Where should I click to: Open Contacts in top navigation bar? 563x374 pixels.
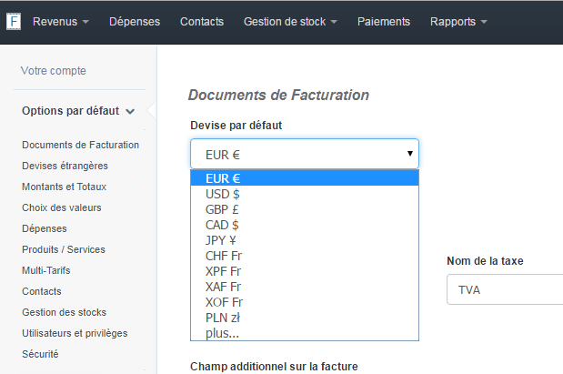pos(202,22)
